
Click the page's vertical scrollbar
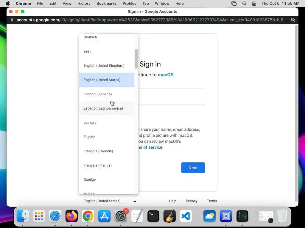(x=296, y=113)
